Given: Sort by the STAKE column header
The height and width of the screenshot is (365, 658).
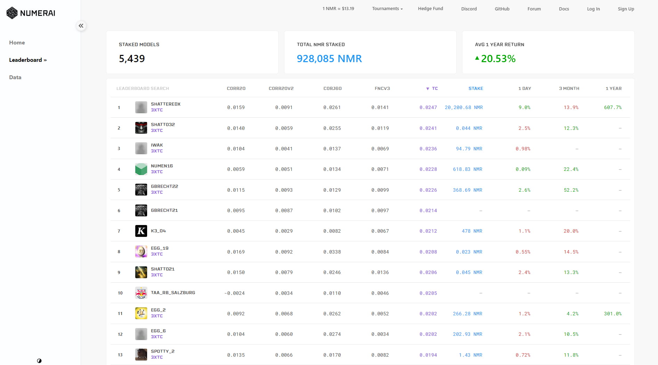Looking at the screenshot, I should [475, 89].
